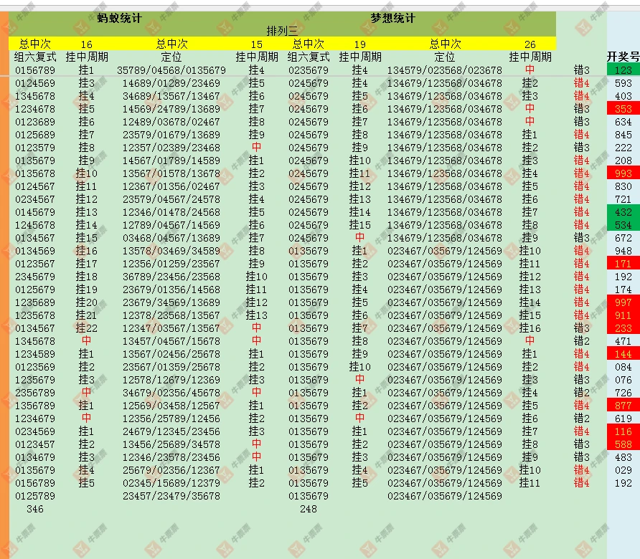Click the red cell with number 993
The width and height of the screenshot is (640, 559).
(623, 173)
